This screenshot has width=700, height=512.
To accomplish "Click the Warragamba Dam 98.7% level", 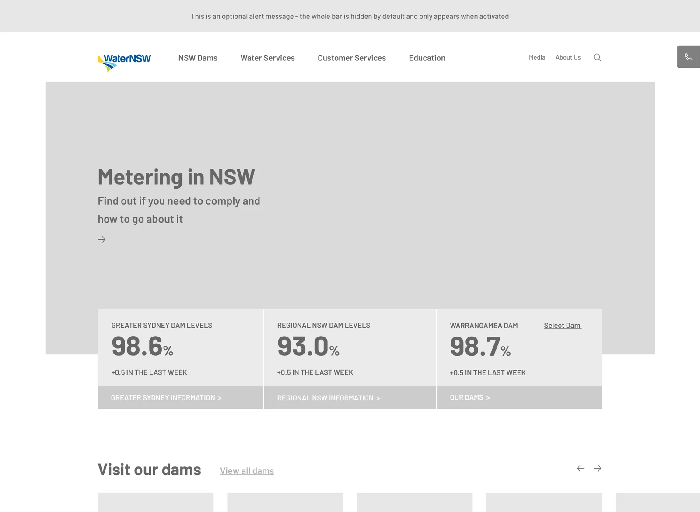I will pos(480,347).
